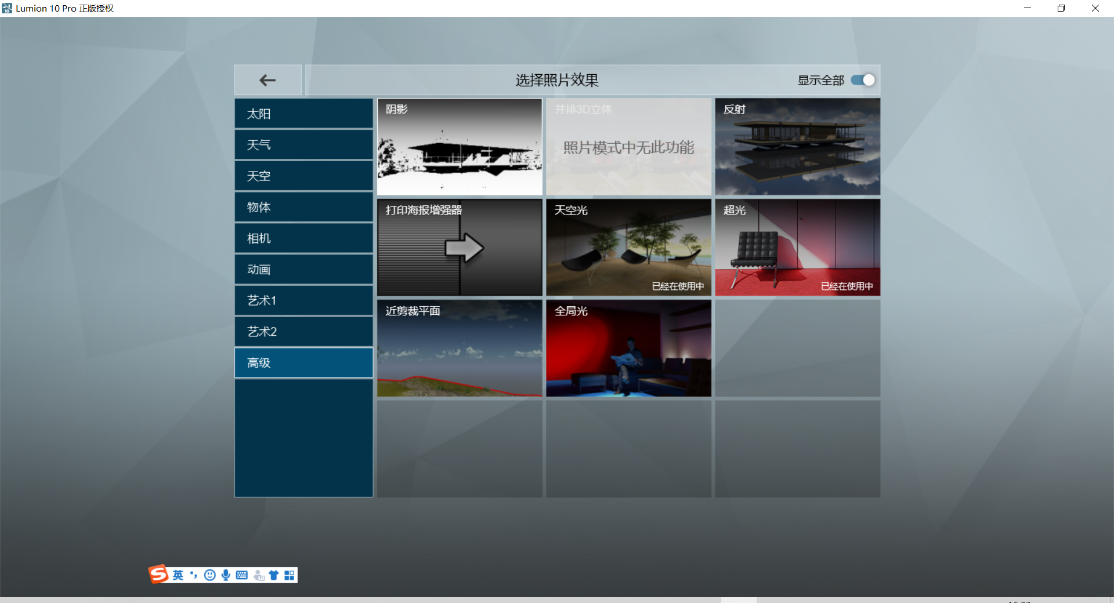This screenshot has width=1114, height=603.
Task: Select the 天空光 sky light effect
Action: [628, 248]
